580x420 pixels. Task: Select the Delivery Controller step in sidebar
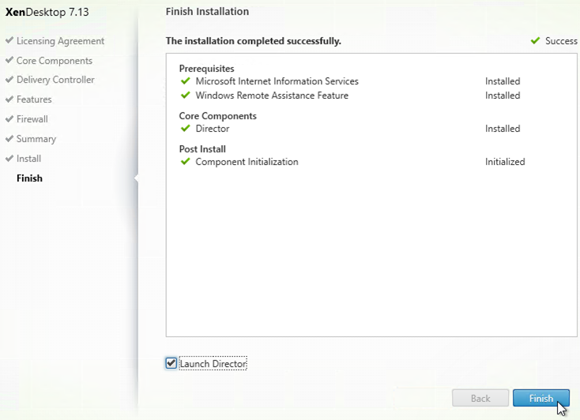pyautogui.click(x=55, y=80)
